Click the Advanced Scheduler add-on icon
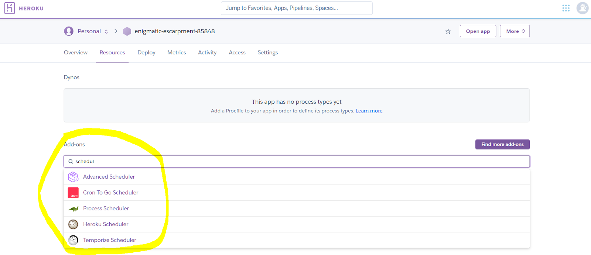 [73, 177]
